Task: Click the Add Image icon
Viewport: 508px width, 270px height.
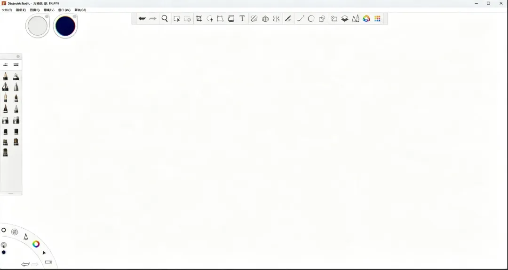Action: 334,19
